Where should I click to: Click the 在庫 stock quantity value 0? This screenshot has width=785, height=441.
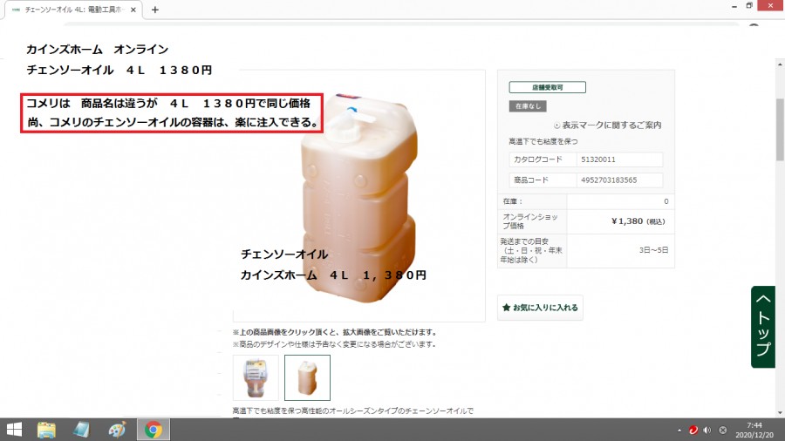click(x=666, y=201)
